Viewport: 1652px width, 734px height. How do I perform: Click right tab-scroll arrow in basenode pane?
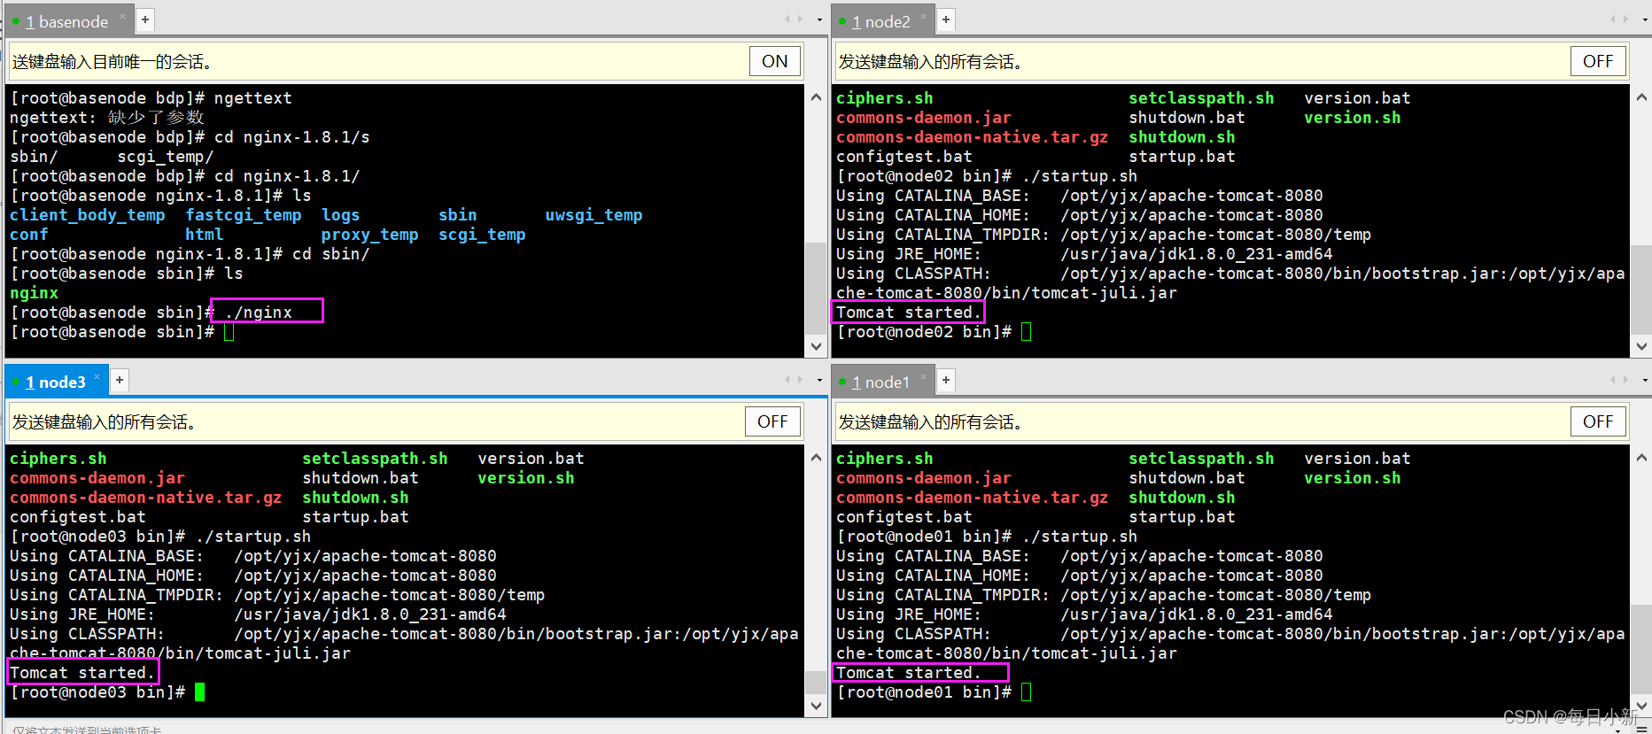tap(800, 19)
